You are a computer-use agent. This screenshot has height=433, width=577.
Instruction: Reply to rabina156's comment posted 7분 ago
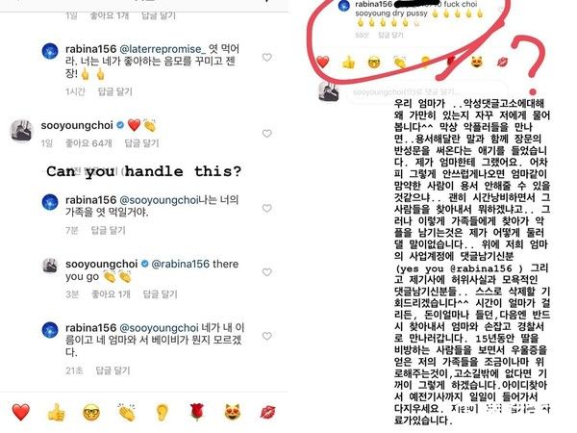[108, 231]
